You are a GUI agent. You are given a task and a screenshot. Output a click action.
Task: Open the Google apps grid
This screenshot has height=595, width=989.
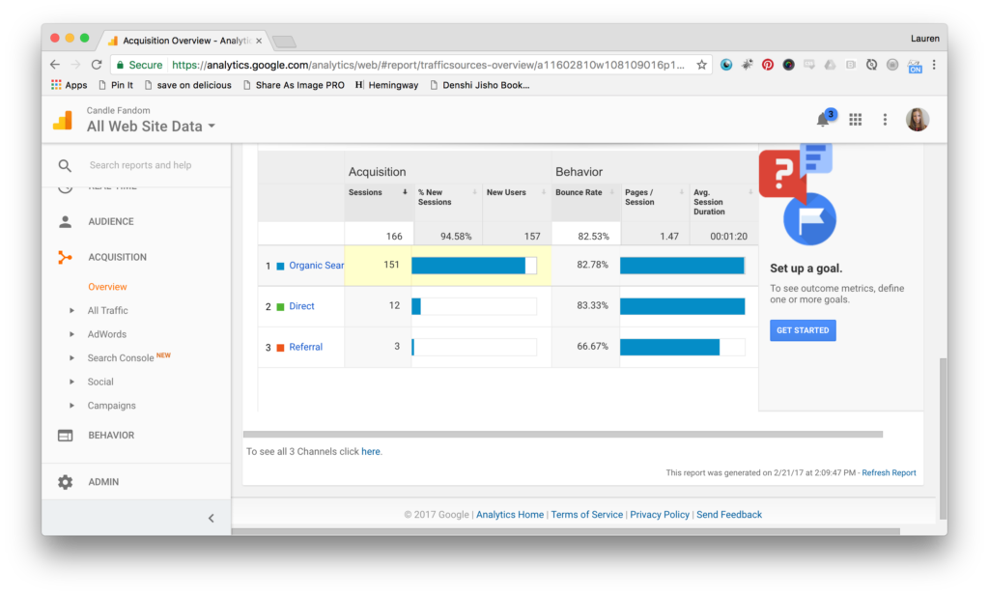point(856,119)
